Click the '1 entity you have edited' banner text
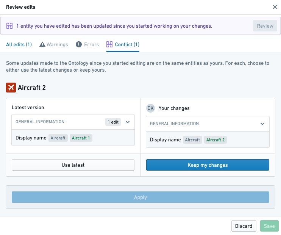 (x=114, y=26)
